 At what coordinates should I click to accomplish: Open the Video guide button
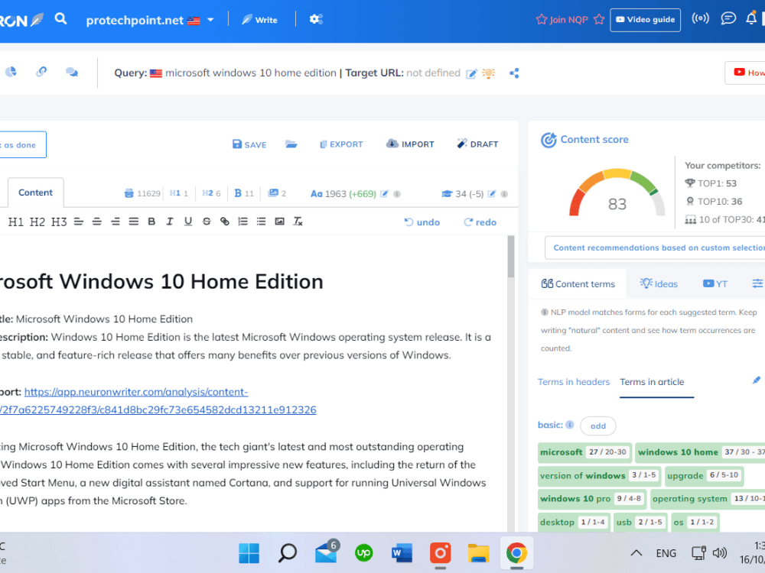tap(645, 20)
